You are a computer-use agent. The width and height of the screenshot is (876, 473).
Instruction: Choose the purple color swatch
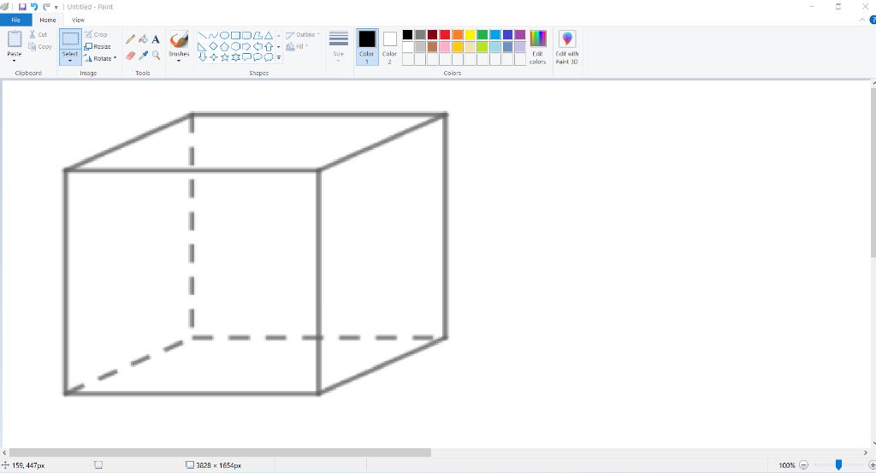[x=519, y=34]
